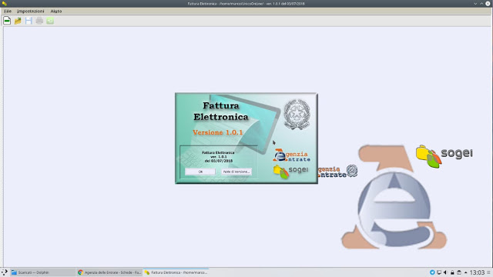Open the Aiuto menu
493x277 pixels.
(x=56, y=11)
